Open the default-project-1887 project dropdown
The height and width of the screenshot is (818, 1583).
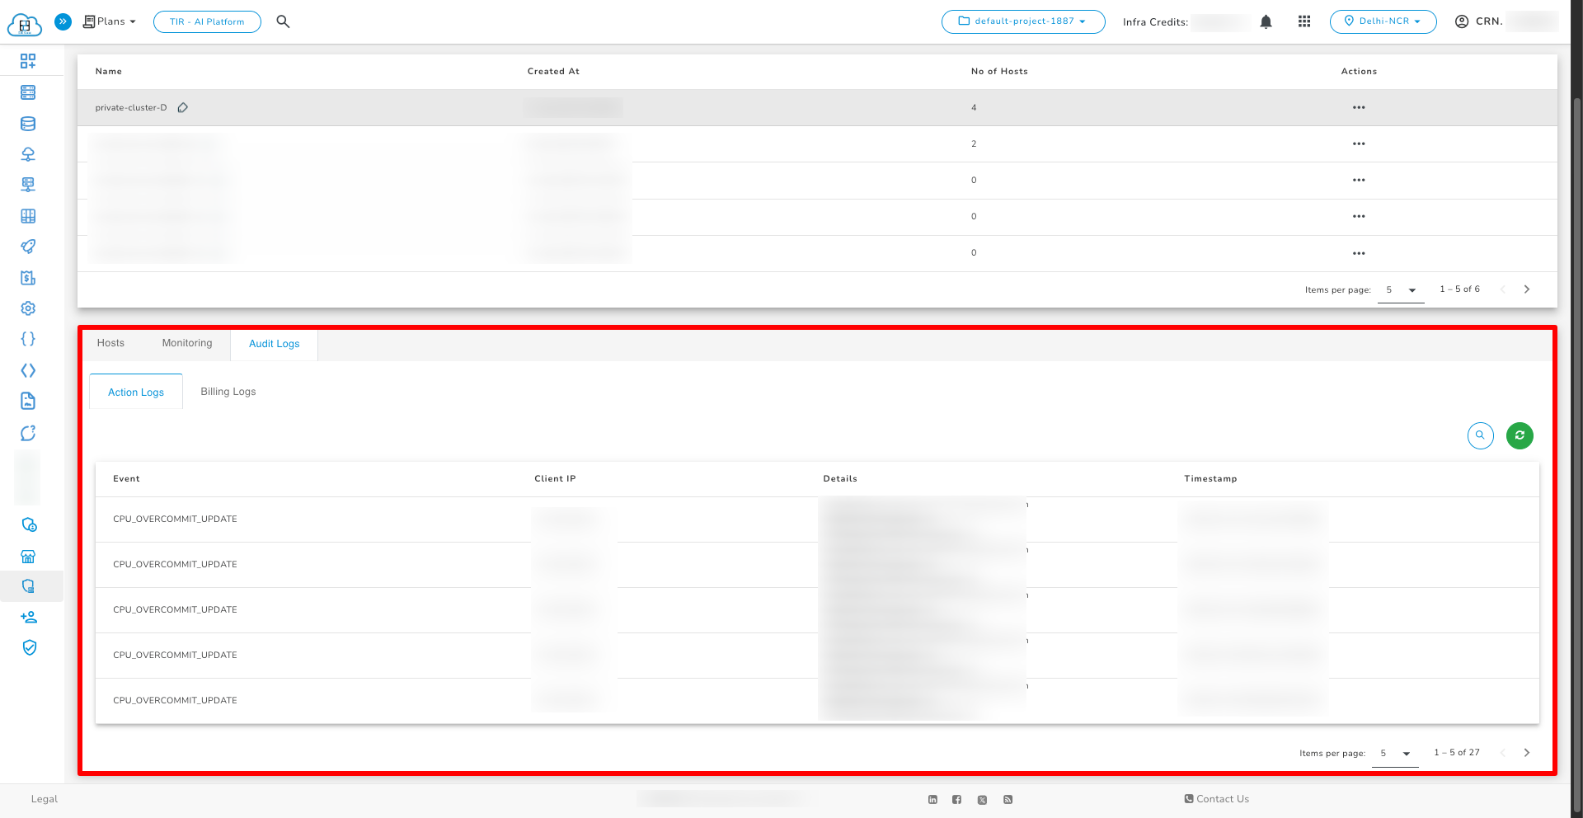coord(1023,21)
